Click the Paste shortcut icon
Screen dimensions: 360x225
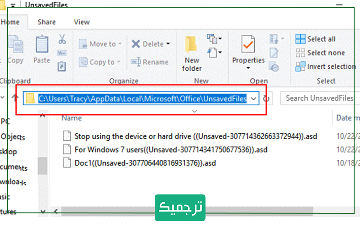pyautogui.click(x=62, y=67)
